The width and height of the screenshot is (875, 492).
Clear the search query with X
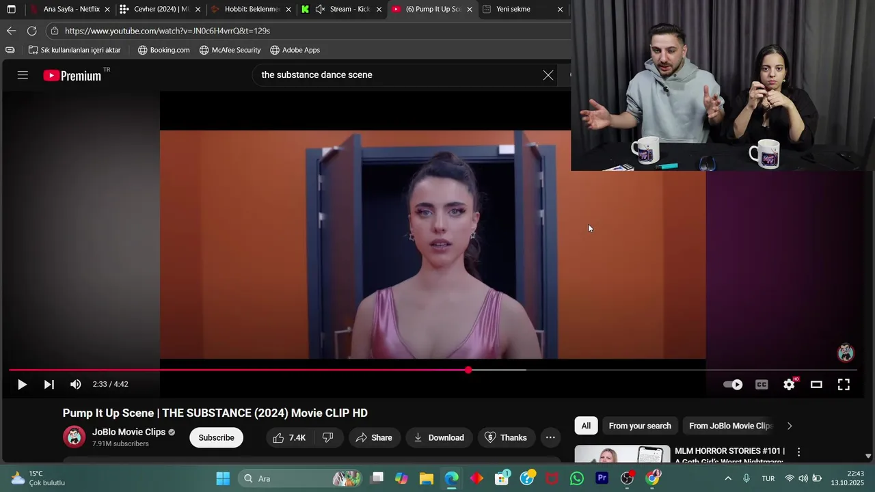[548, 75]
